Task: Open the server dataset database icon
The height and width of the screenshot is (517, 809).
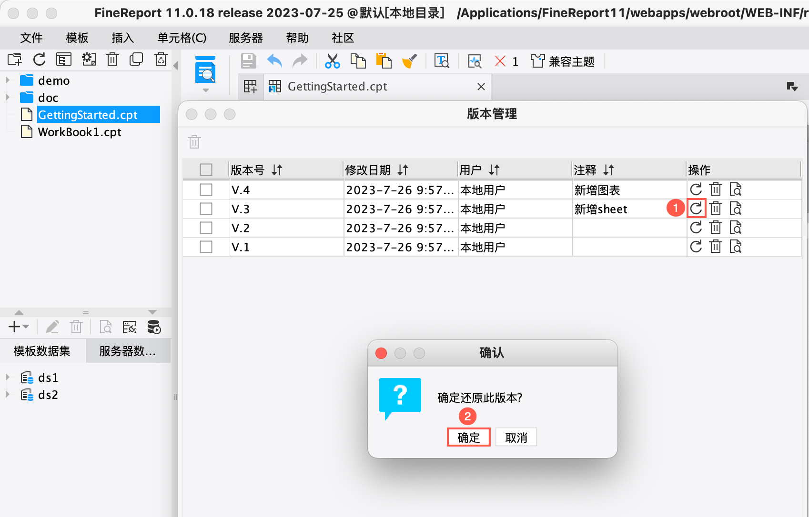Action: pyautogui.click(x=154, y=327)
